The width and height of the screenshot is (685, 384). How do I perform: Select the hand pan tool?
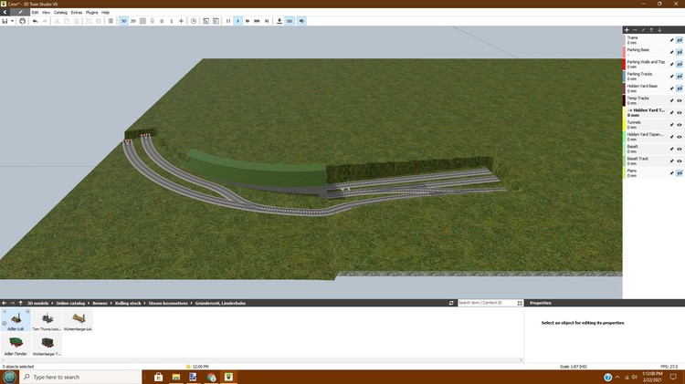(x=22, y=20)
